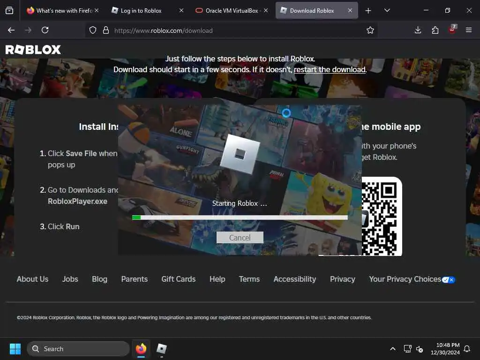Open the Privacy footer link
The image size is (480, 360).
343,279
